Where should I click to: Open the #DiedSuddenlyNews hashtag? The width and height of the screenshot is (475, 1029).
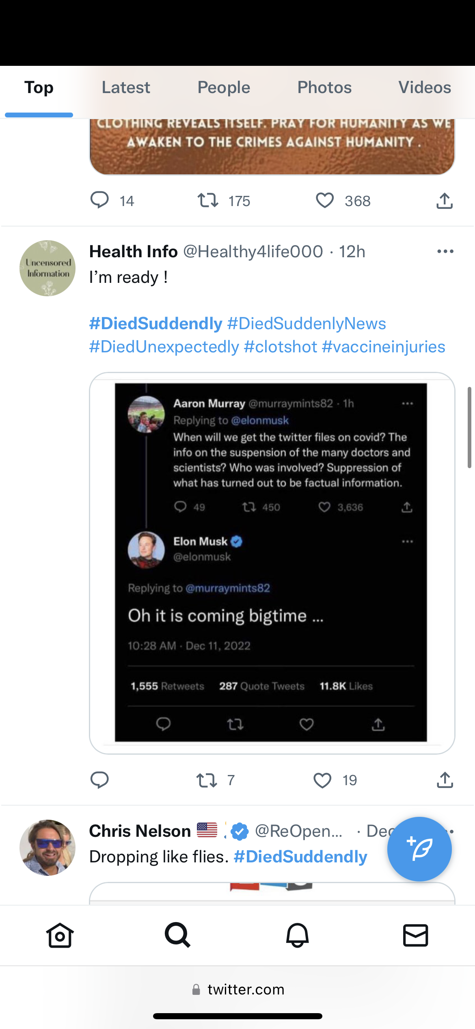[307, 323]
